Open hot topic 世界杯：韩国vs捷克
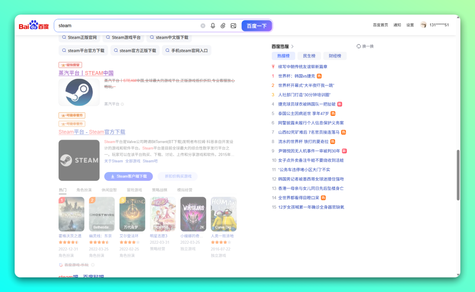This screenshot has width=475, height=292. pyautogui.click(x=296, y=76)
